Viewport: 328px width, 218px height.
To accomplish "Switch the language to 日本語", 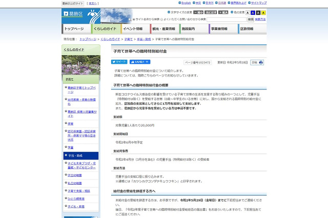I will coord(222,3).
